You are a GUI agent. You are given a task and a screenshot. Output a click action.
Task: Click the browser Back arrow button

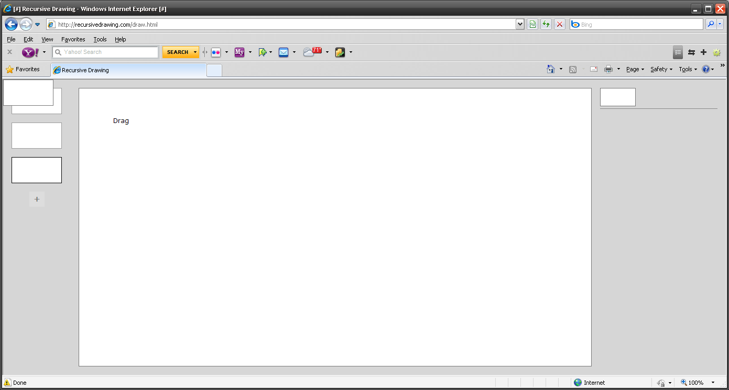[12, 24]
